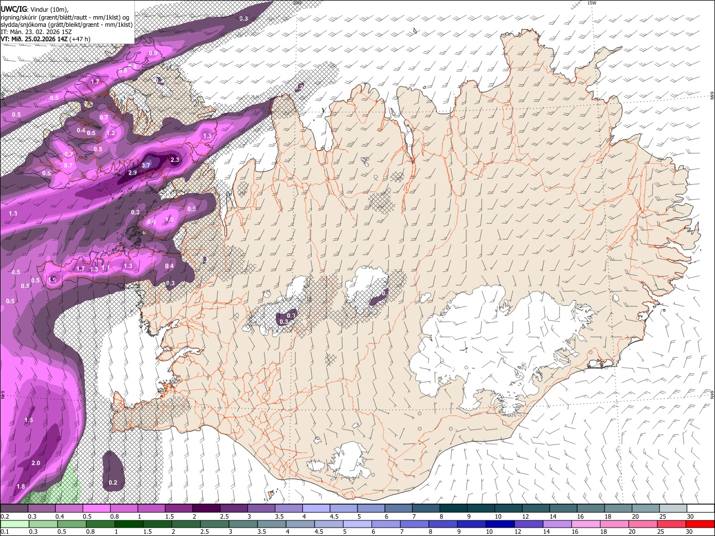Image resolution: width=715 pixels, height=536 pixels.
Task: Click the deep navy blue swatch labeled 10 in rain legend
Action: click(x=499, y=524)
